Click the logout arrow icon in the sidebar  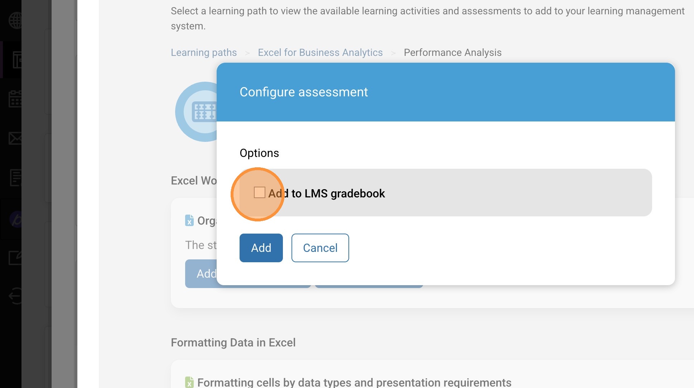tap(15, 296)
